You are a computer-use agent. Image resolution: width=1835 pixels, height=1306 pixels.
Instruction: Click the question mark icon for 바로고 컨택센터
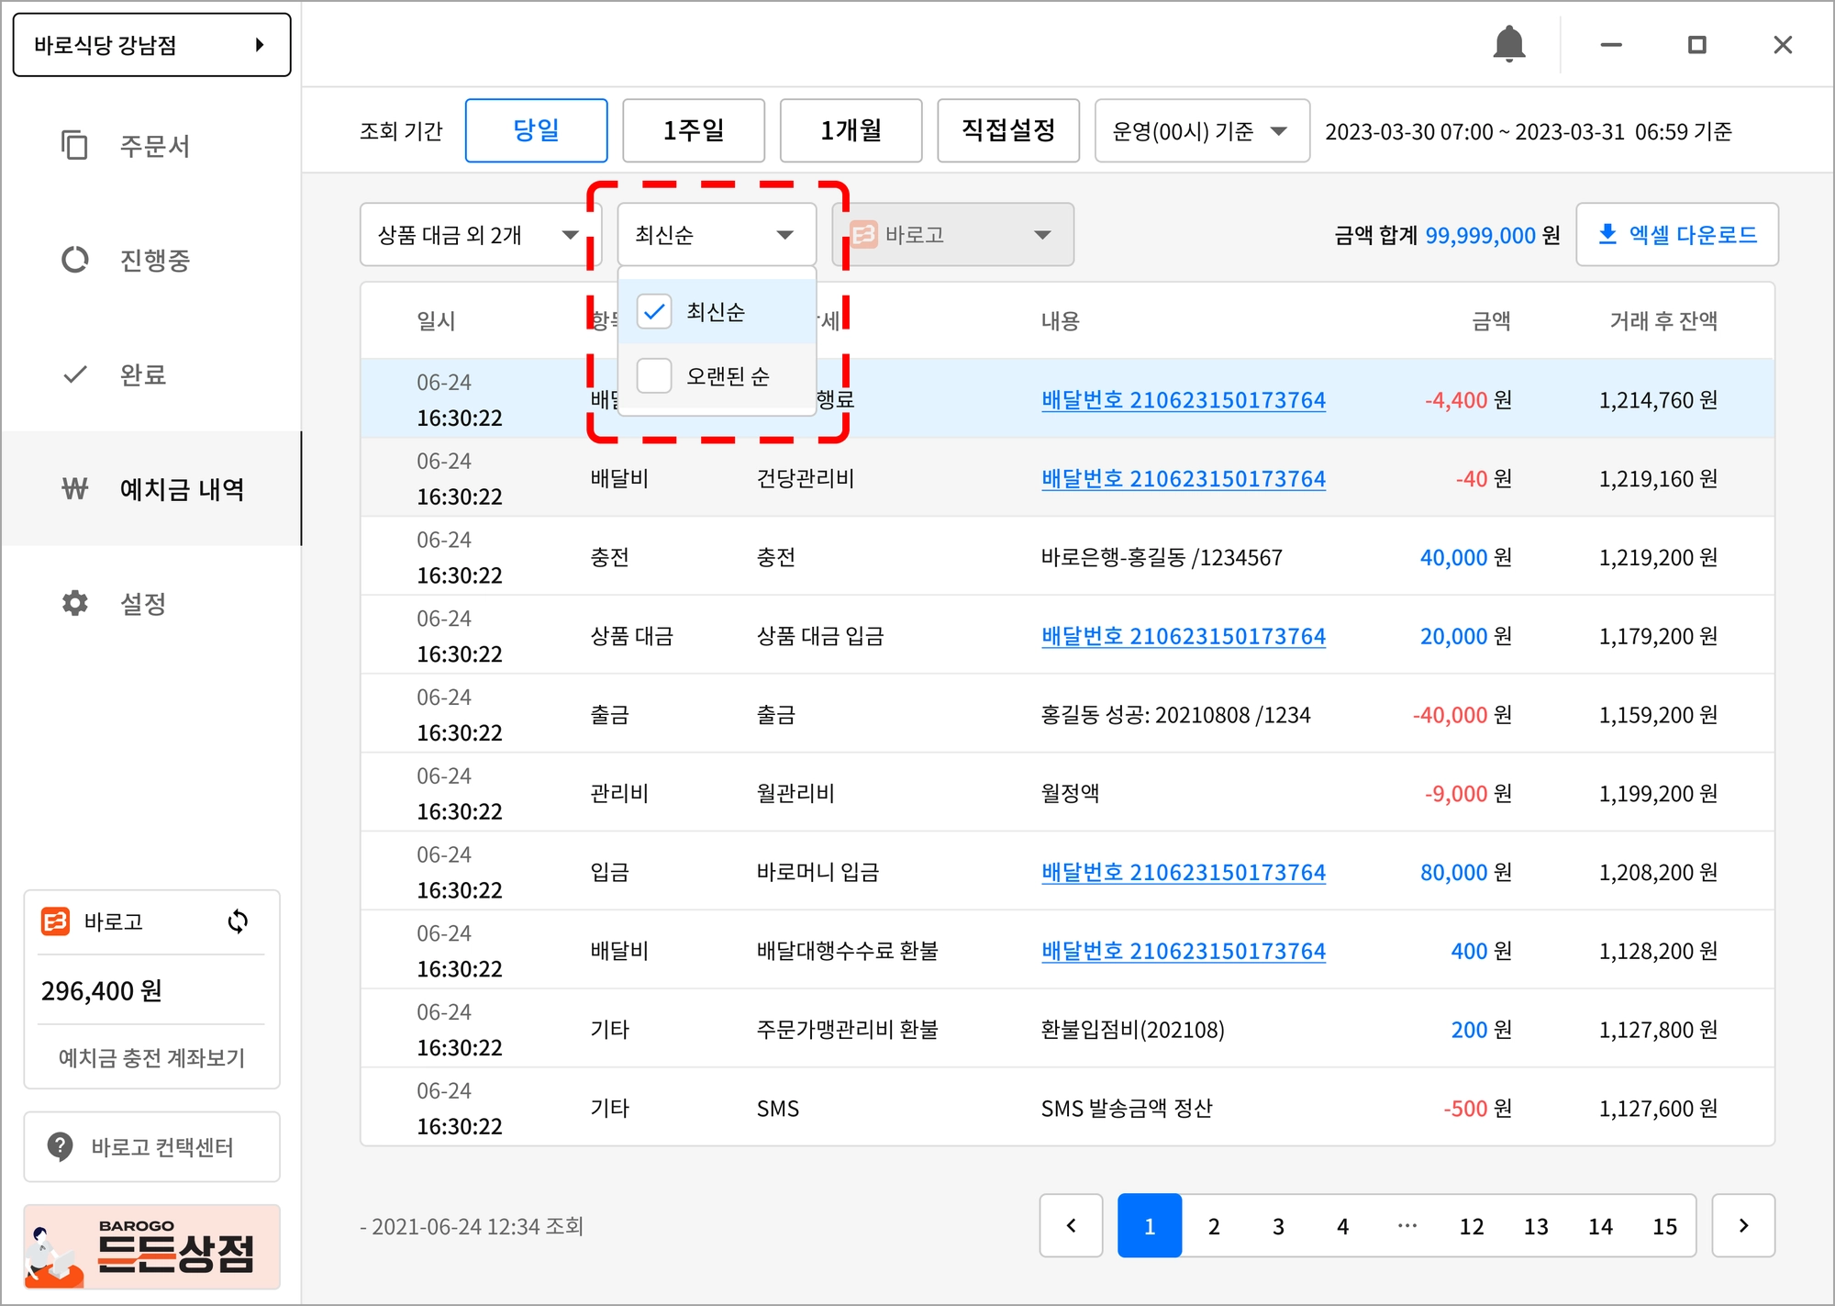[60, 1146]
